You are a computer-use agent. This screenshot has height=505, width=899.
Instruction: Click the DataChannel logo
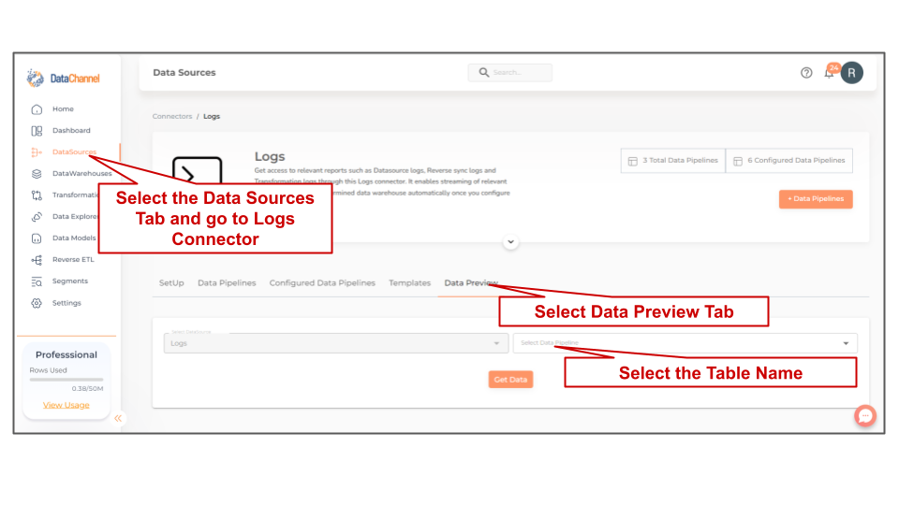[x=63, y=78]
